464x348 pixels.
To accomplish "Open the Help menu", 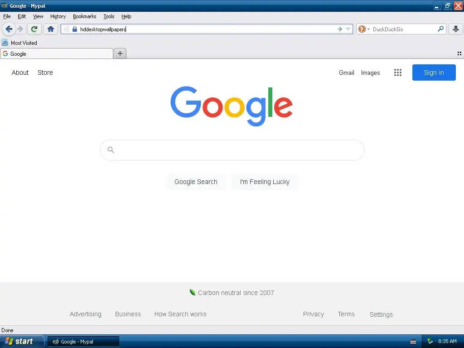I will pos(126,16).
